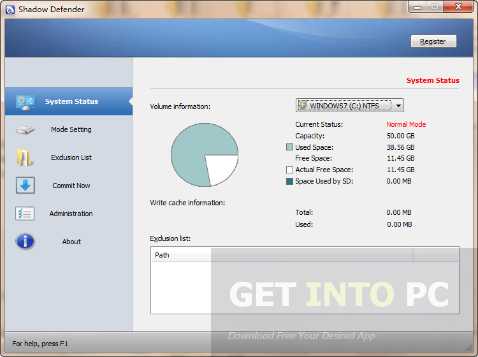
Task: Open the About page
Action: [69, 242]
